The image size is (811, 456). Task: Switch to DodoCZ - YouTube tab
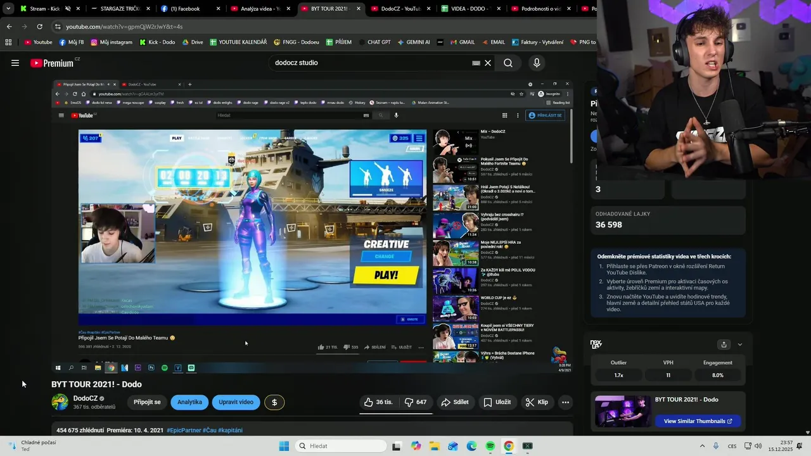[x=400, y=9]
